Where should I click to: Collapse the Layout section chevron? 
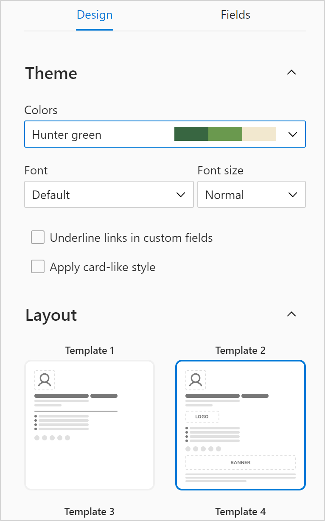coord(291,314)
